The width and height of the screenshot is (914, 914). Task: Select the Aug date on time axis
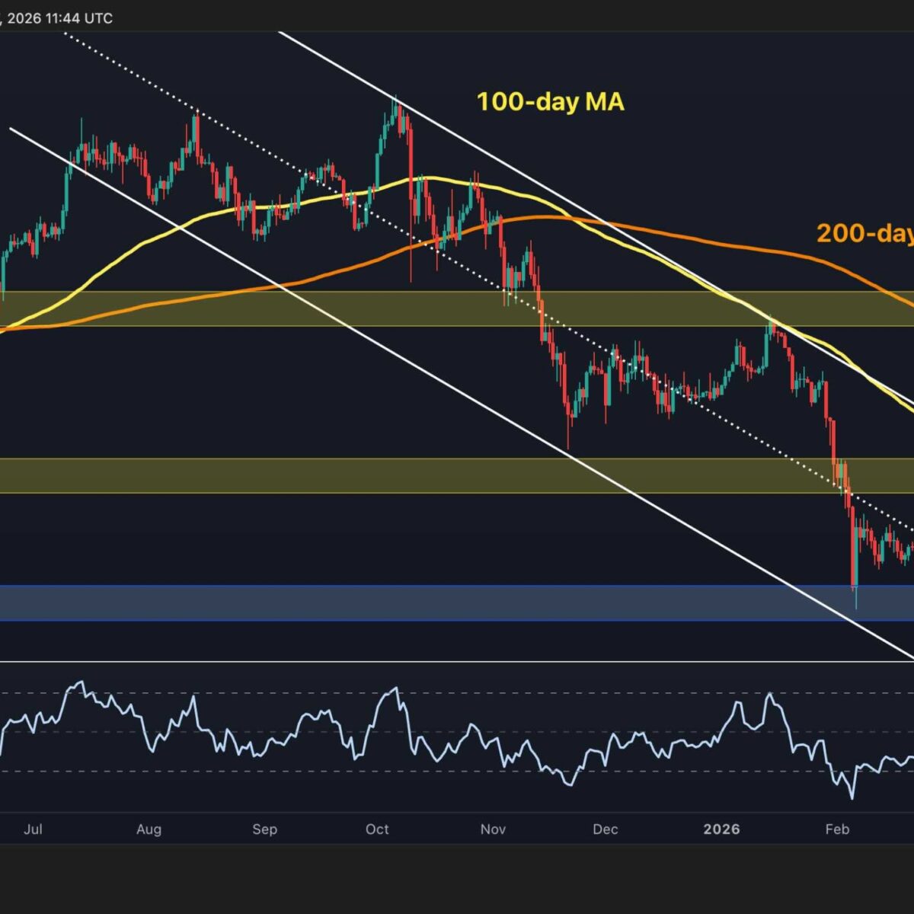(149, 829)
